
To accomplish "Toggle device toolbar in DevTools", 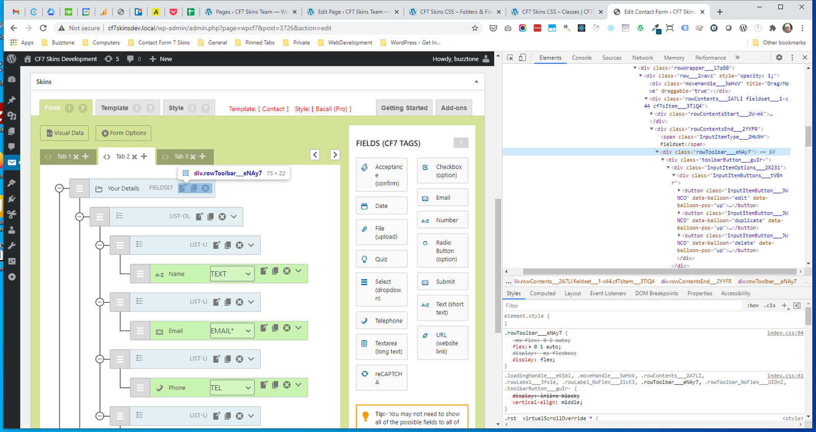I will tap(522, 58).
